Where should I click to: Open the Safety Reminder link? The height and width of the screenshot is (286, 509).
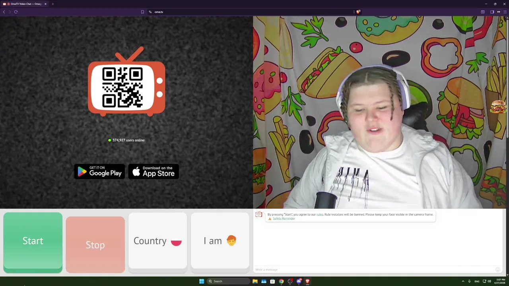(x=284, y=218)
